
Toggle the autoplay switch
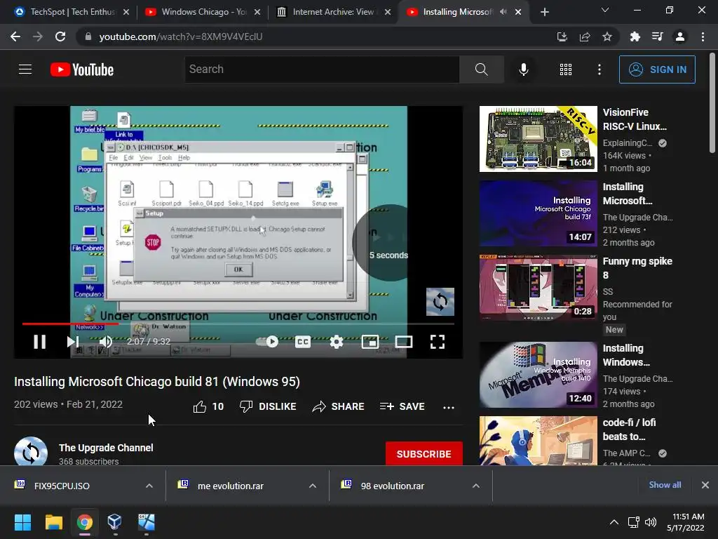pos(267,342)
